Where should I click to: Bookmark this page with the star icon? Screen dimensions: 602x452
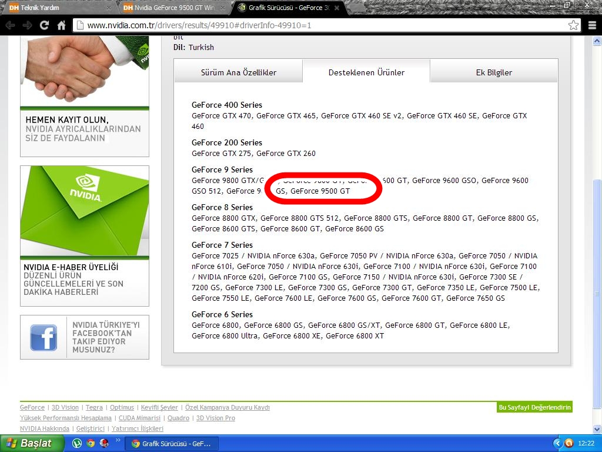(x=573, y=25)
